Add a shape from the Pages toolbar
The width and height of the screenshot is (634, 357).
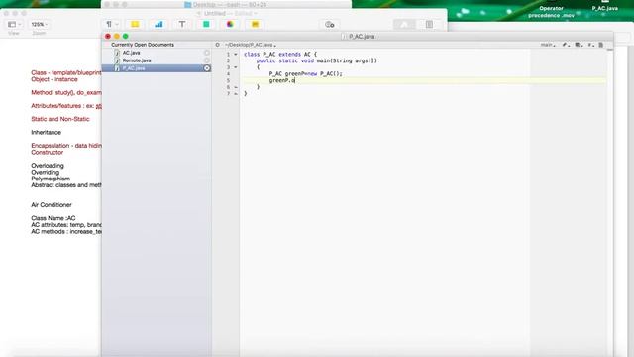pos(206,24)
